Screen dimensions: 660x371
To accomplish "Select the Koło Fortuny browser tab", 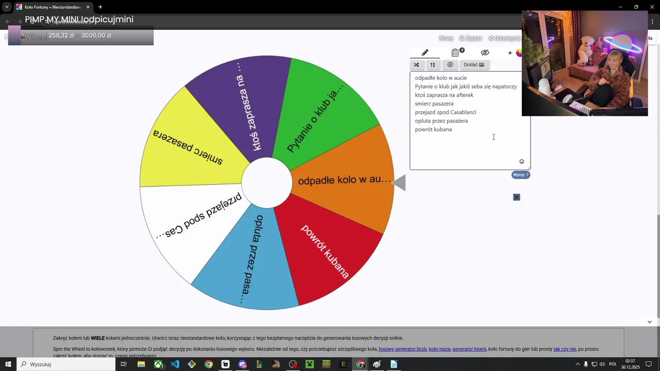I will point(53,7).
